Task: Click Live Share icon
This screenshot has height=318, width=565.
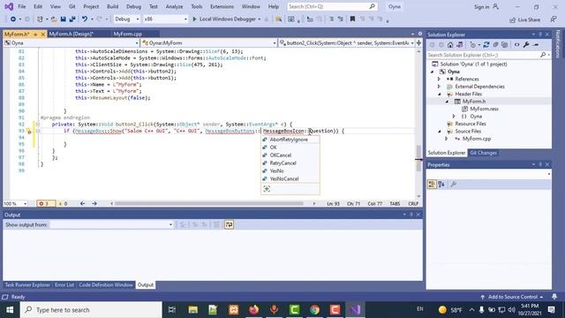Action: 525,19
